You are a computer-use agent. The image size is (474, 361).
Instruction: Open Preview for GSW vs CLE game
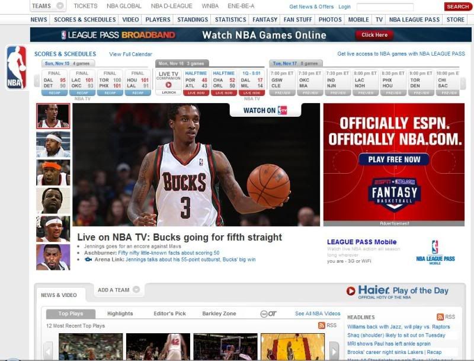point(283,93)
